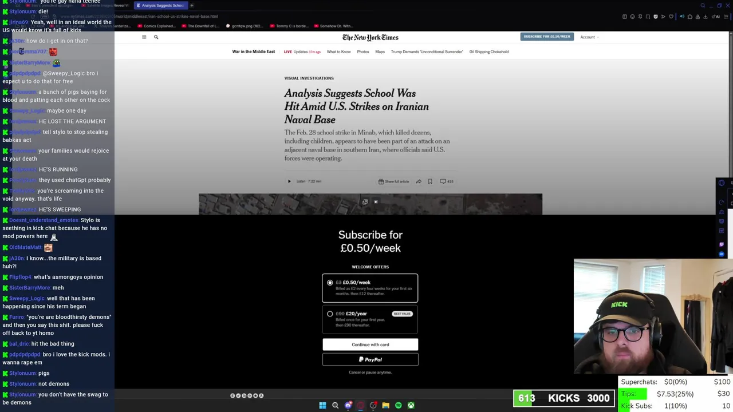The image size is (733, 412).
Task: Click the skip-forward icon on the video
Action: (x=376, y=201)
